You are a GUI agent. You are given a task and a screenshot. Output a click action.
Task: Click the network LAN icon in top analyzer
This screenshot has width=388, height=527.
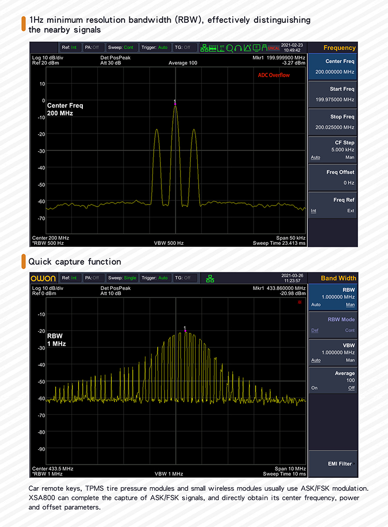pos(205,48)
